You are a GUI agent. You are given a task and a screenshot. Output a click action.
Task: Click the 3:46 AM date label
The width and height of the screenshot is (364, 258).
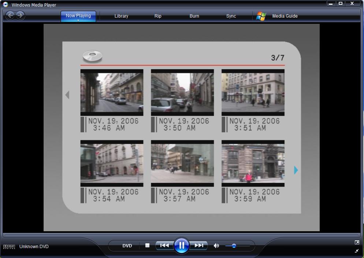coord(113,125)
